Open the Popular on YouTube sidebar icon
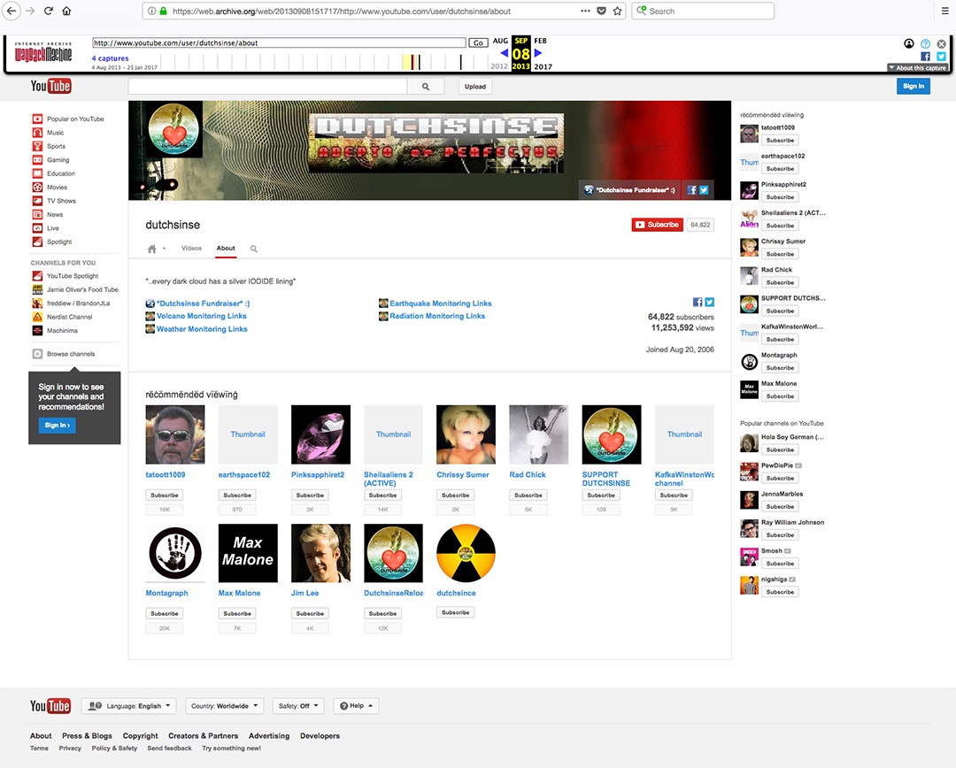 pyautogui.click(x=37, y=119)
